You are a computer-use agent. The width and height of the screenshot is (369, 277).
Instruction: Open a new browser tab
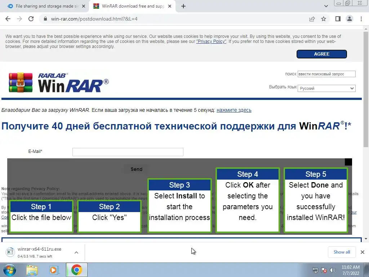183,6
